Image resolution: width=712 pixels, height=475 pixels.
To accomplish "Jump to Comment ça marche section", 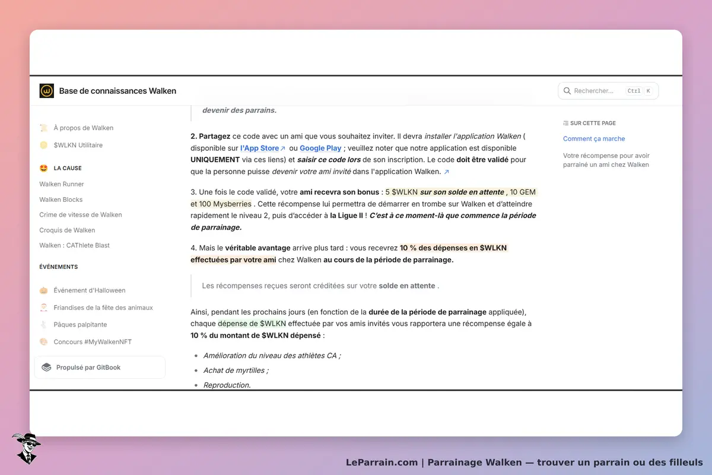I will click(x=594, y=139).
